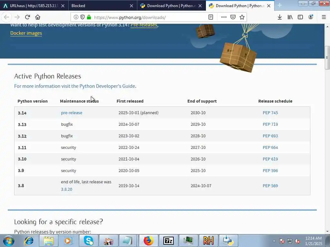
Task: Open Resource Hacker RH taskbar icon
Action: tap(209, 241)
